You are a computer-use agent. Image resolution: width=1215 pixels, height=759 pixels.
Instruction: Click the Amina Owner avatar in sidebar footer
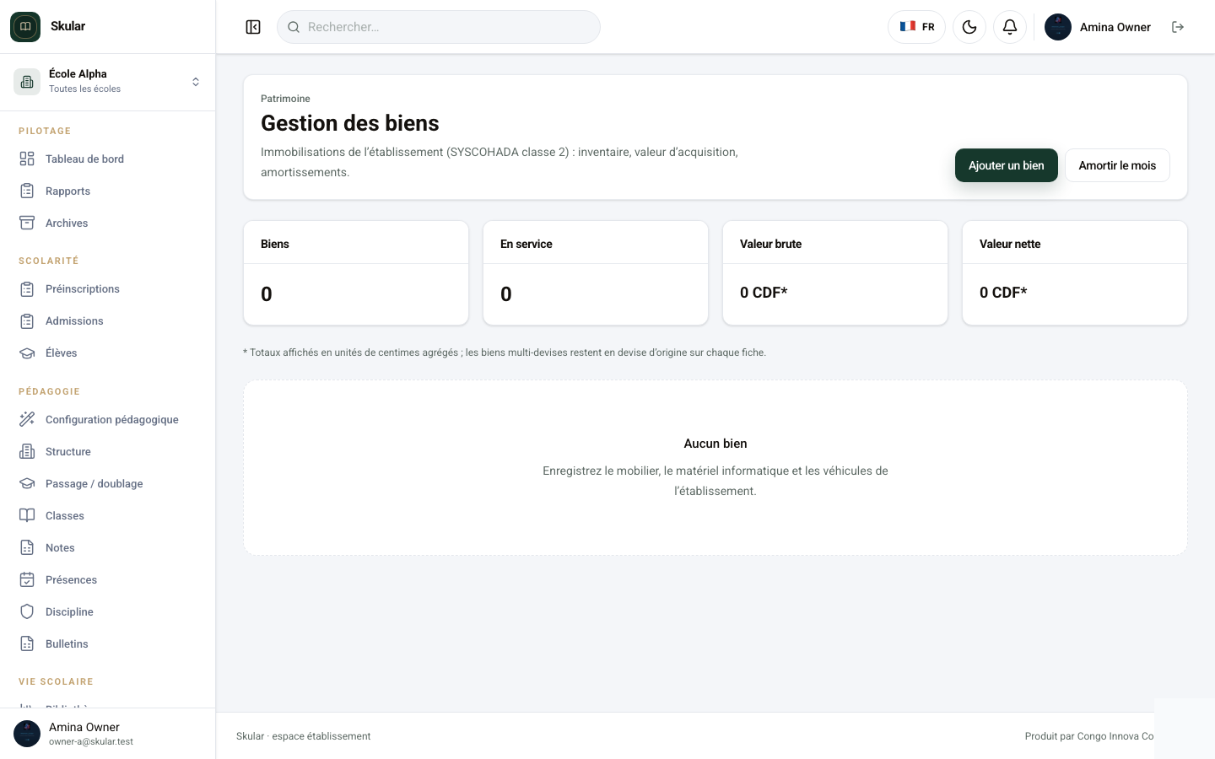tap(27, 734)
